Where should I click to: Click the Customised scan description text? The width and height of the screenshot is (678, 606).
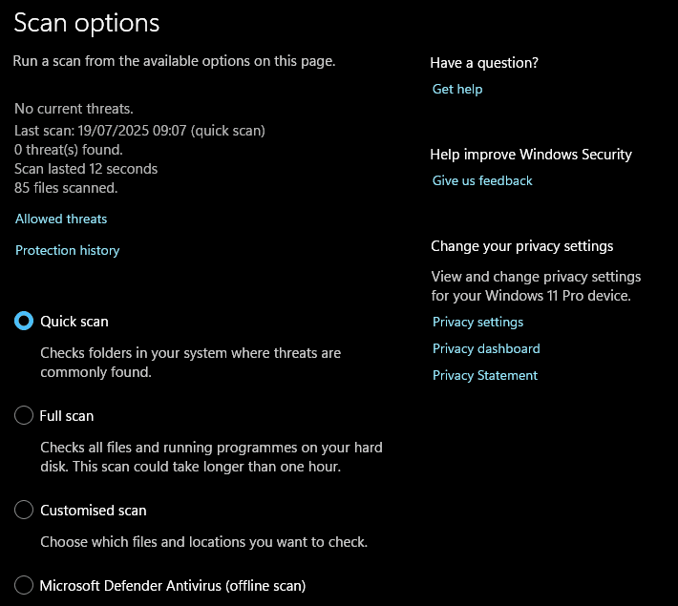tap(203, 542)
